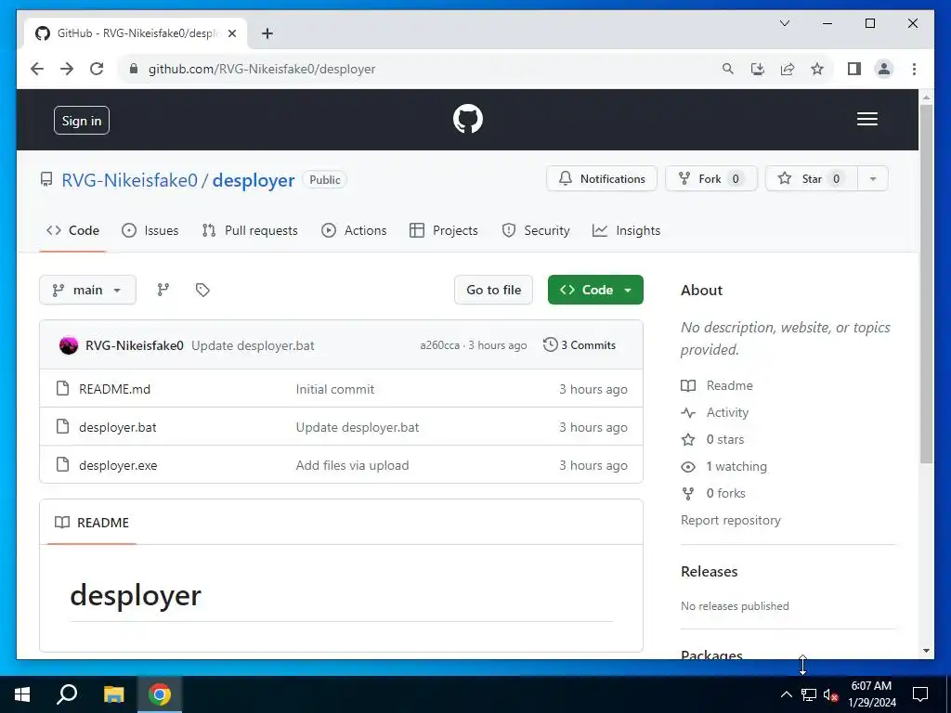The image size is (951, 713).
Task: Switch to the Pull requests tab
Action: pyautogui.click(x=250, y=230)
